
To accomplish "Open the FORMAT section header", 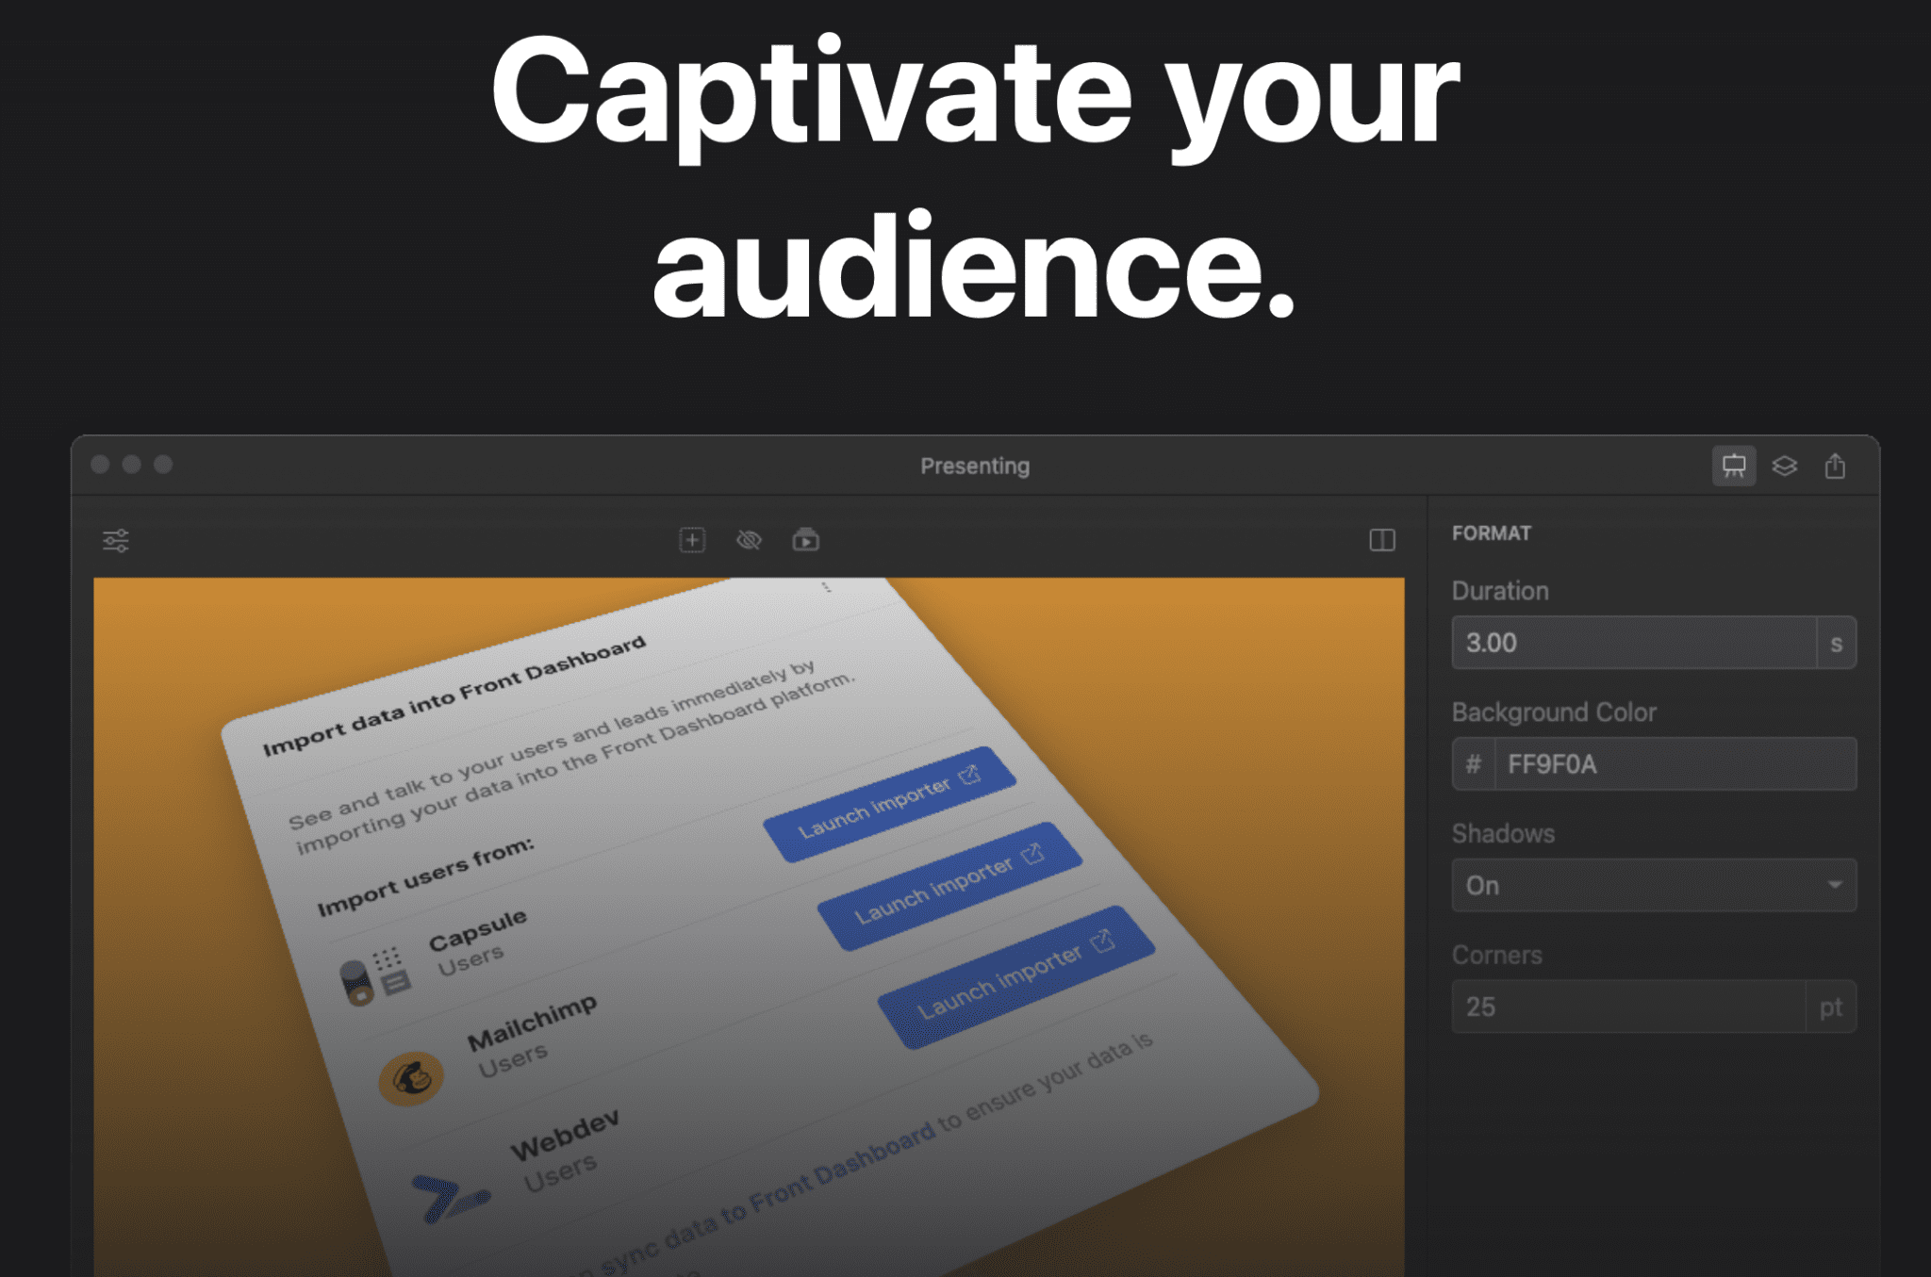I will [1493, 532].
